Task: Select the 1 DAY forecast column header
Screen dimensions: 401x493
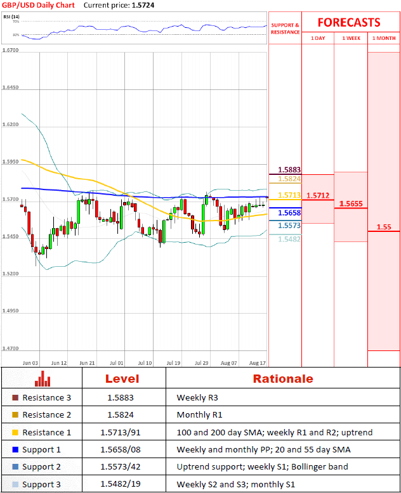Action: tap(318, 38)
